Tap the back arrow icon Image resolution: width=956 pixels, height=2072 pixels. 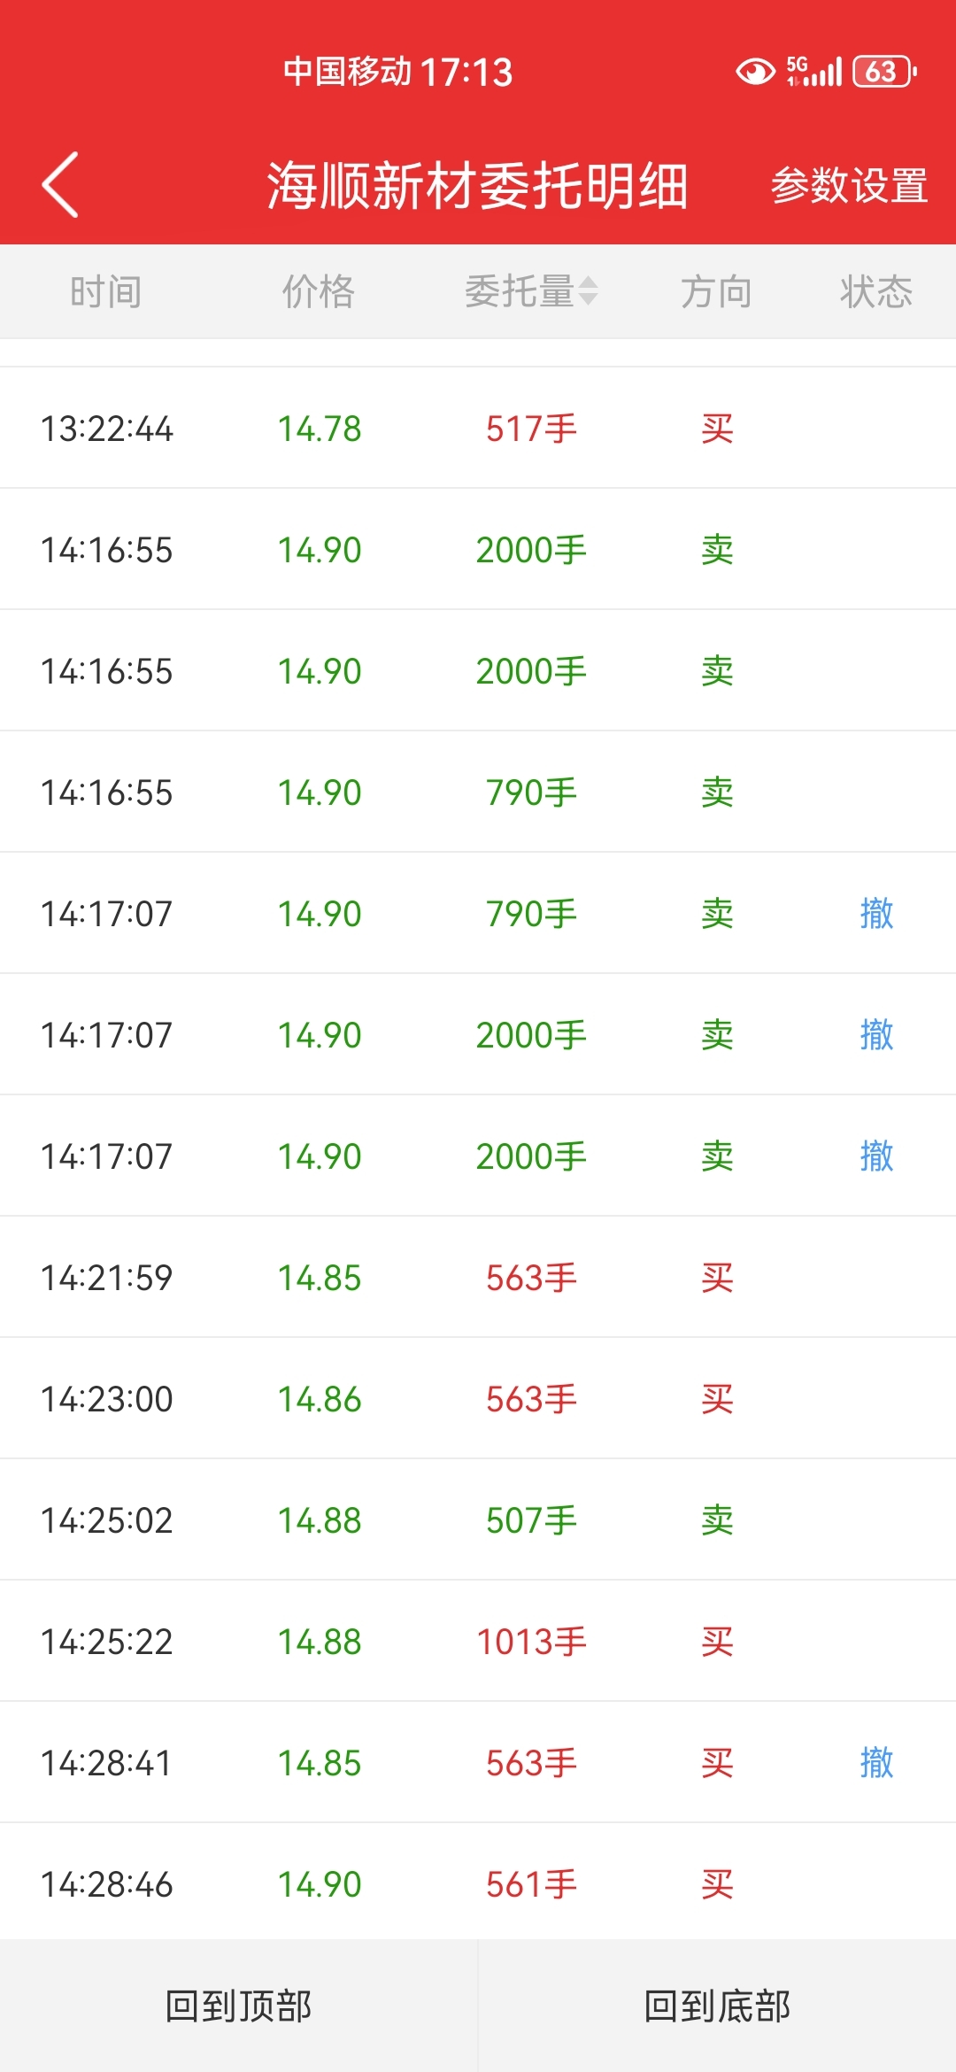pos(60,184)
